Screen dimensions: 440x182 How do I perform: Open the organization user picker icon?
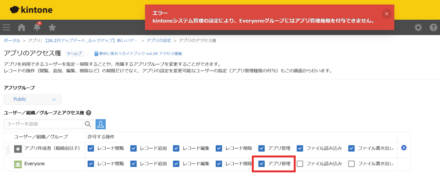pos(101,124)
